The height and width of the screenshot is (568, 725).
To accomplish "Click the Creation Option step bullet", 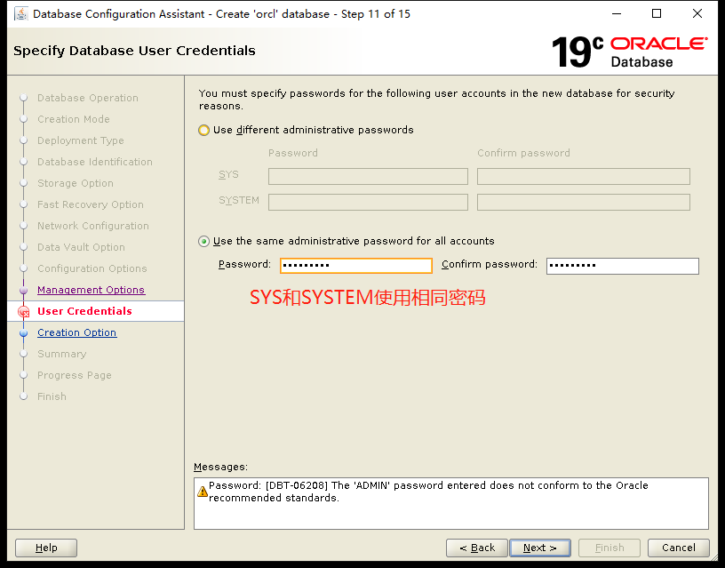I will [x=24, y=333].
